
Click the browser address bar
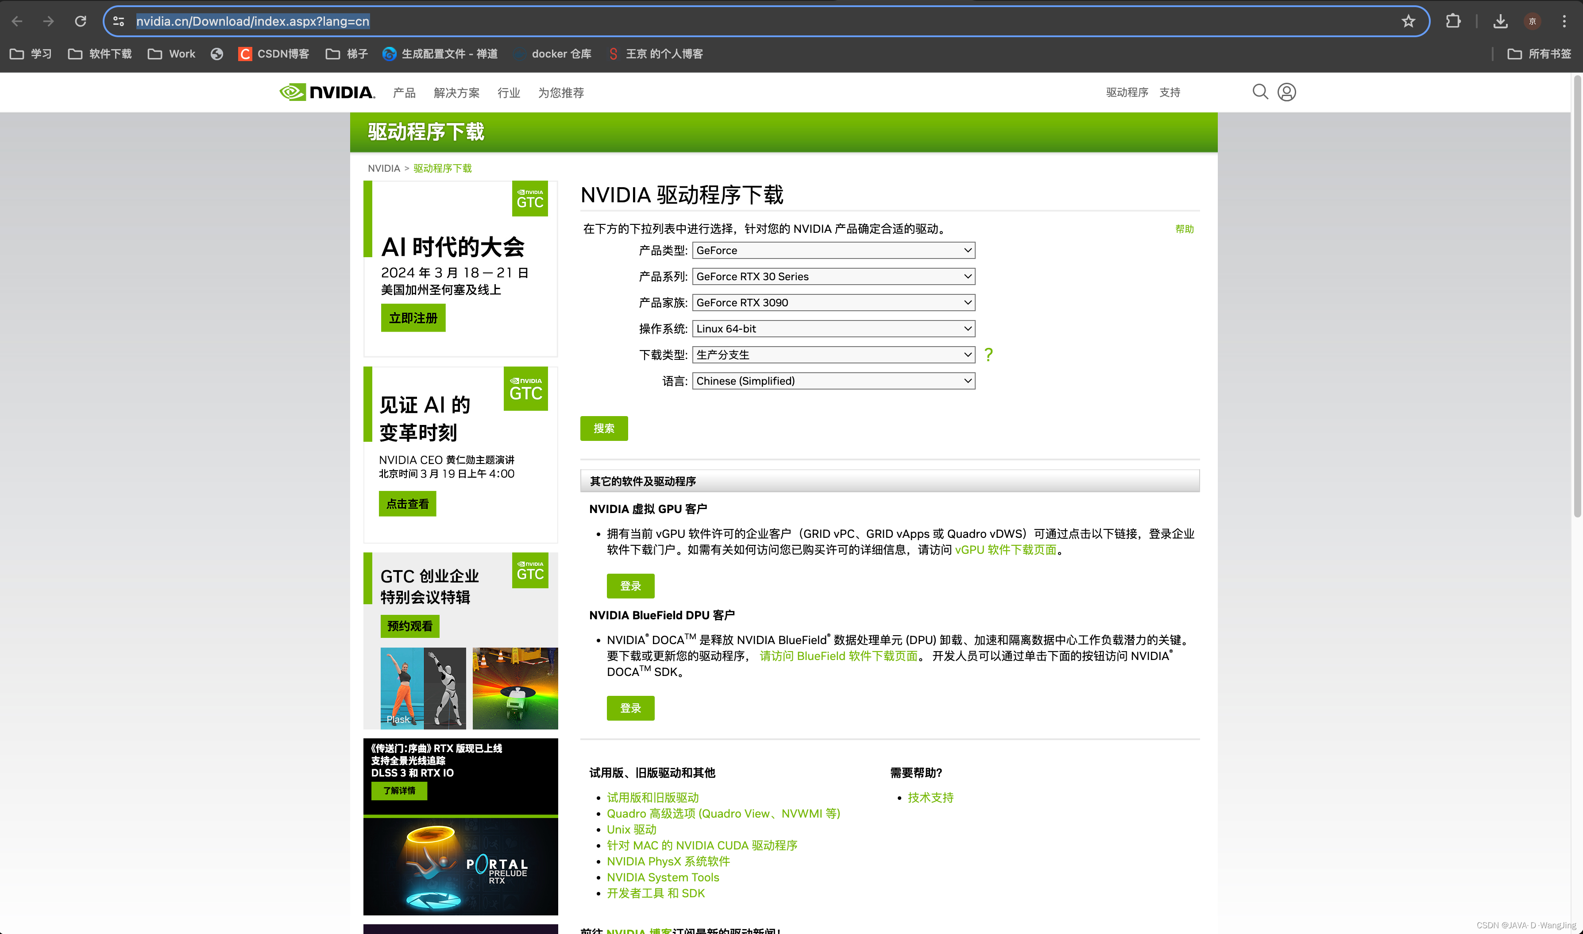coord(440,21)
